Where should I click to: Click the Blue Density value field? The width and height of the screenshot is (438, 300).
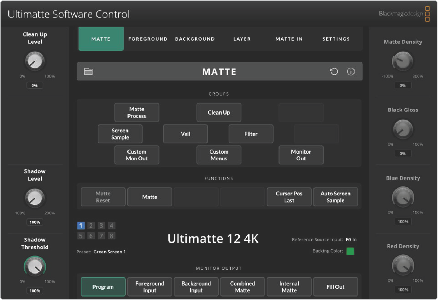403,221
